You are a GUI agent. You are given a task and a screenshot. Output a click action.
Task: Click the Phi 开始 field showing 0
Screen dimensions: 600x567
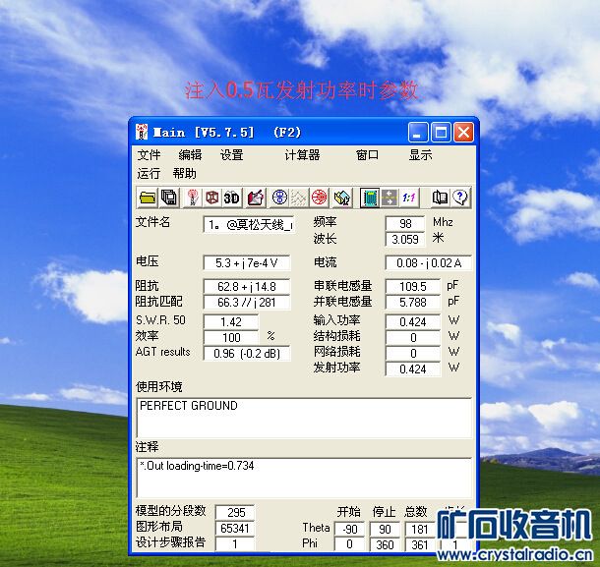(349, 544)
